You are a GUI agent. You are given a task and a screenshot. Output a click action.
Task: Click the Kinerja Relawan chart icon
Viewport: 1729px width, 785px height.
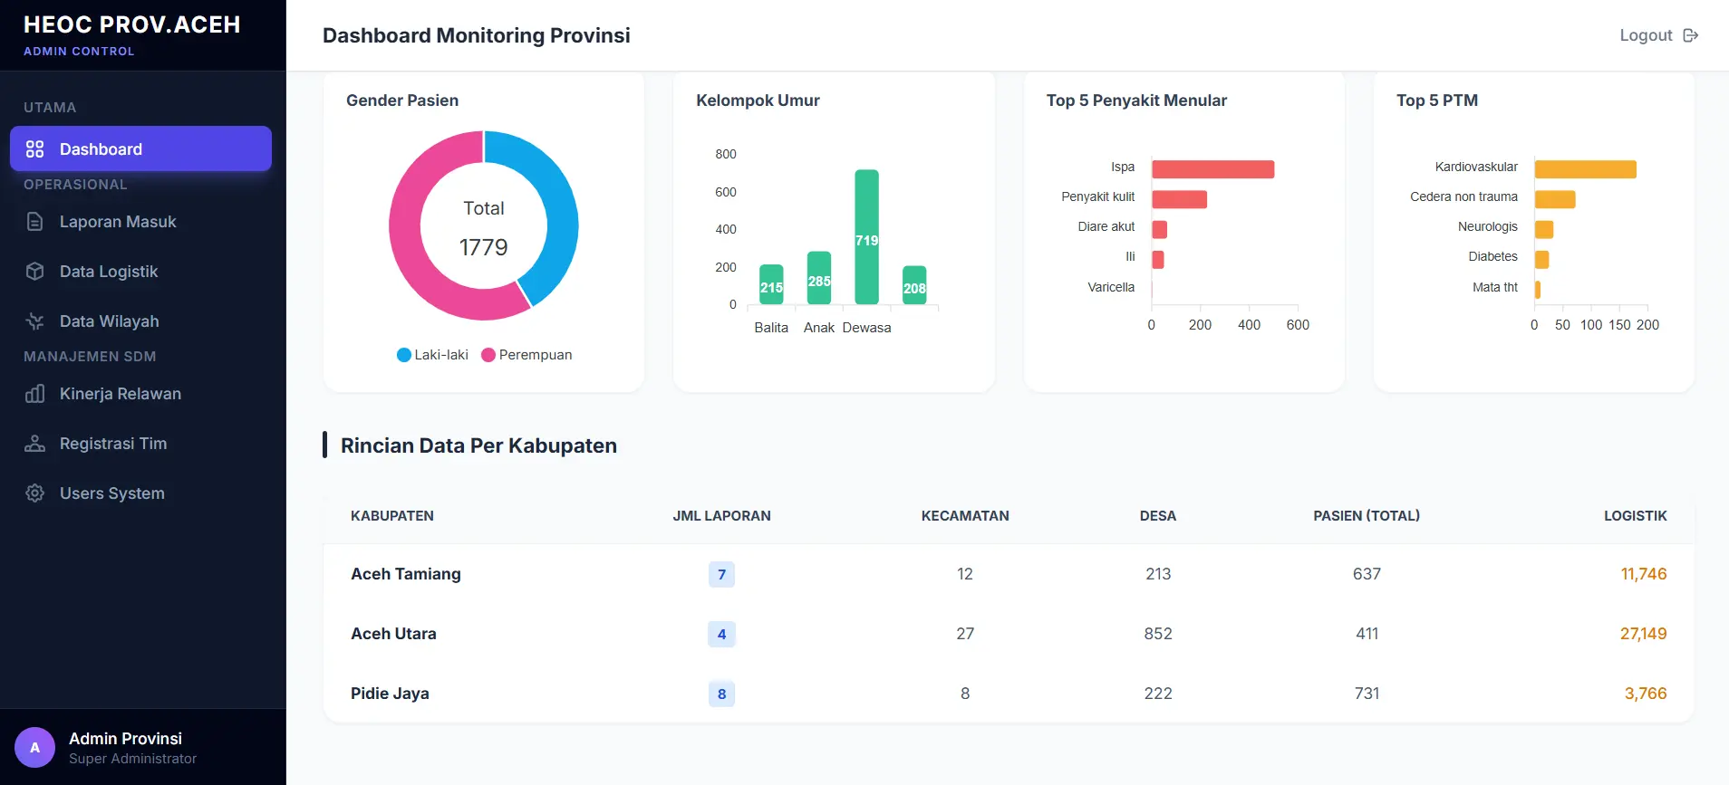tap(35, 394)
